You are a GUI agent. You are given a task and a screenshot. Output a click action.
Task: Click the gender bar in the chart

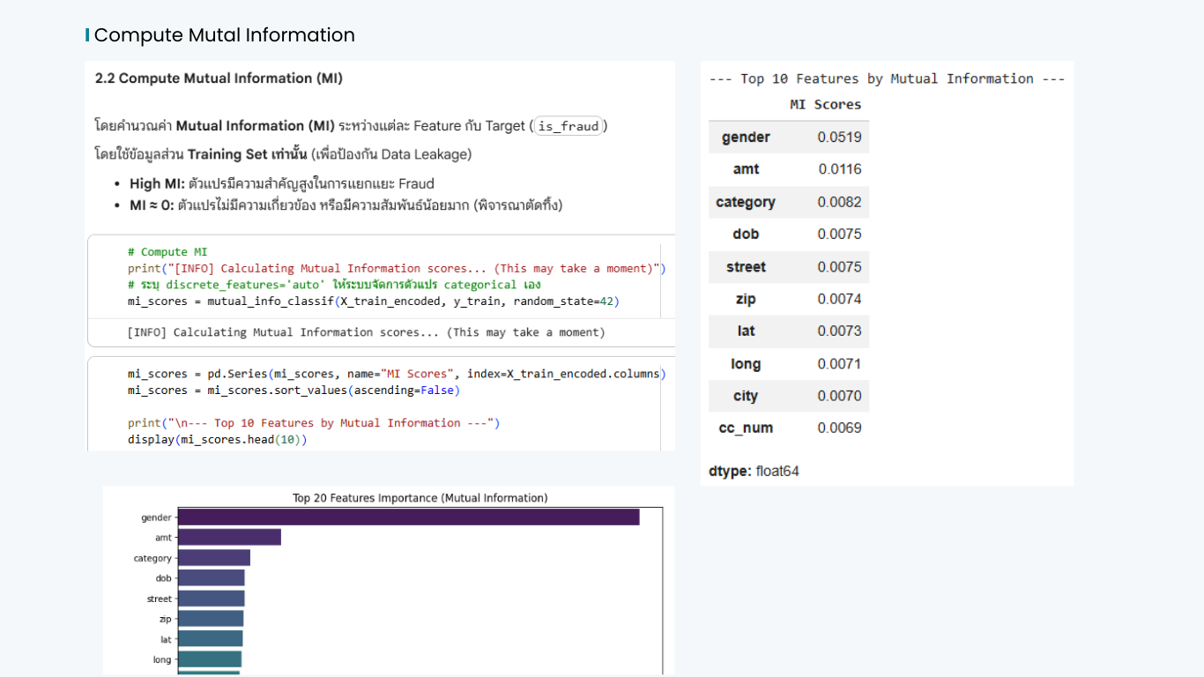pyautogui.click(x=408, y=517)
